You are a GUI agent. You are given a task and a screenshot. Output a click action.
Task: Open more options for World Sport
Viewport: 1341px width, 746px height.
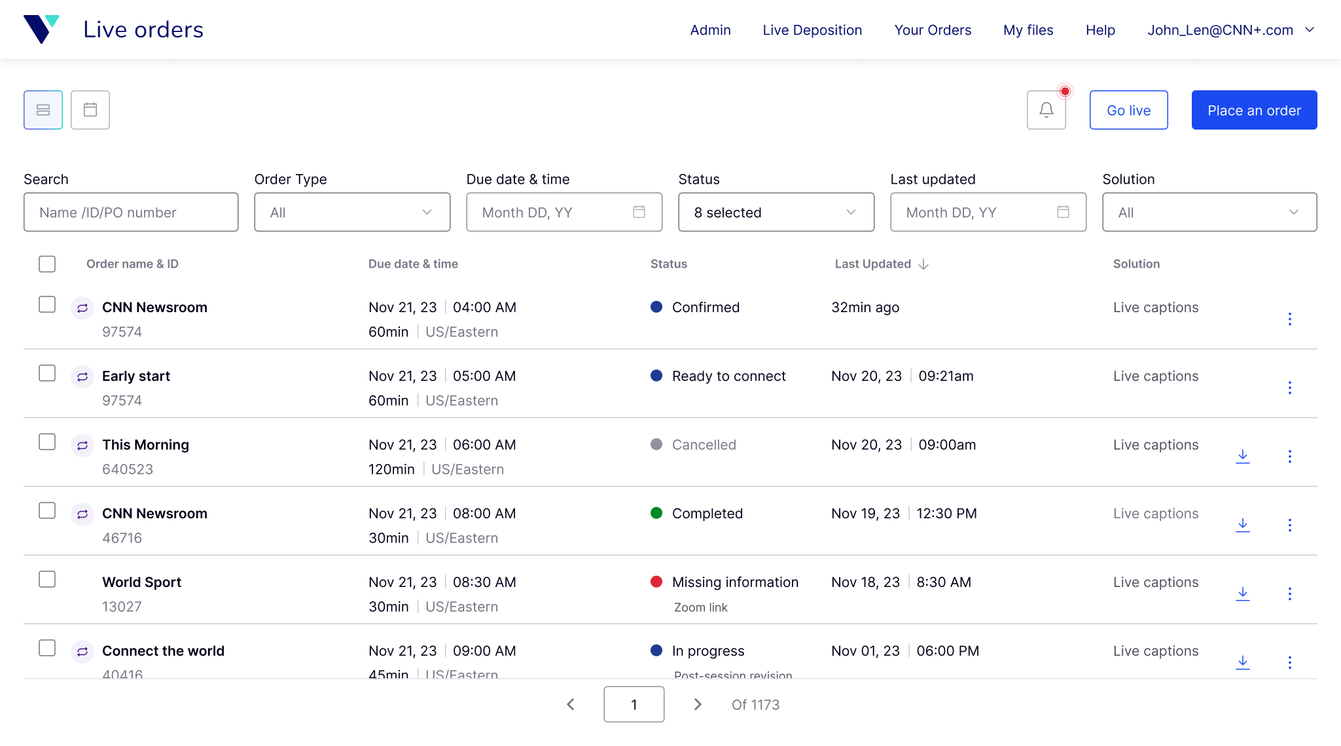click(x=1289, y=594)
